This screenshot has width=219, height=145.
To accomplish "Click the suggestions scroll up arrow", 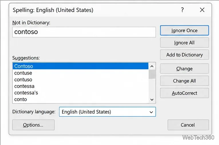I will 152,66.
